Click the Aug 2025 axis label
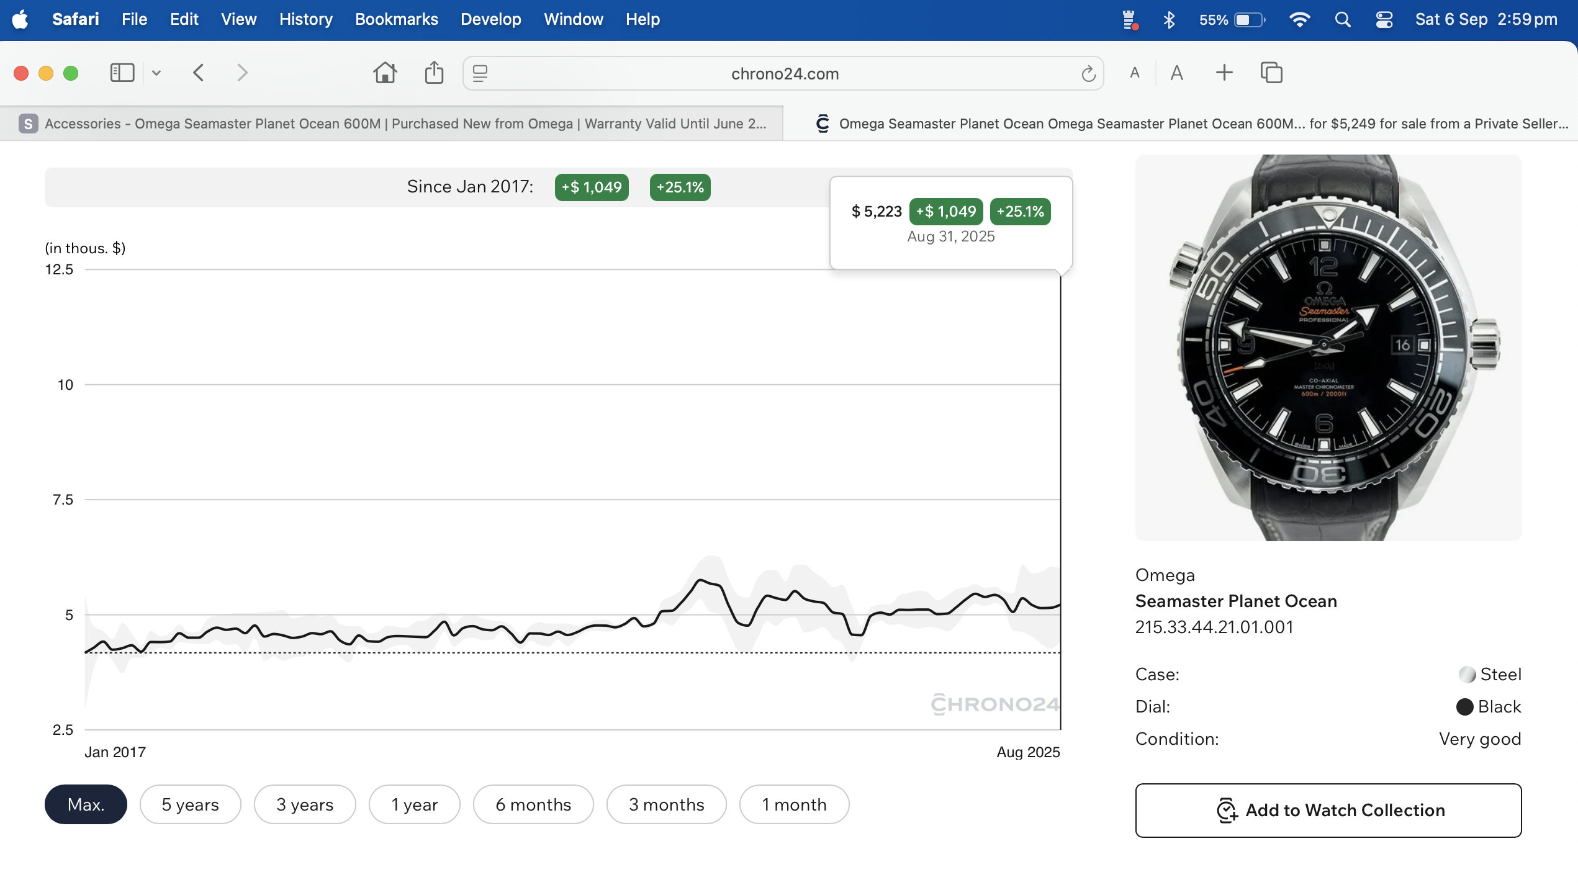Image resolution: width=1578 pixels, height=890 pixels. coord(1028,752)
